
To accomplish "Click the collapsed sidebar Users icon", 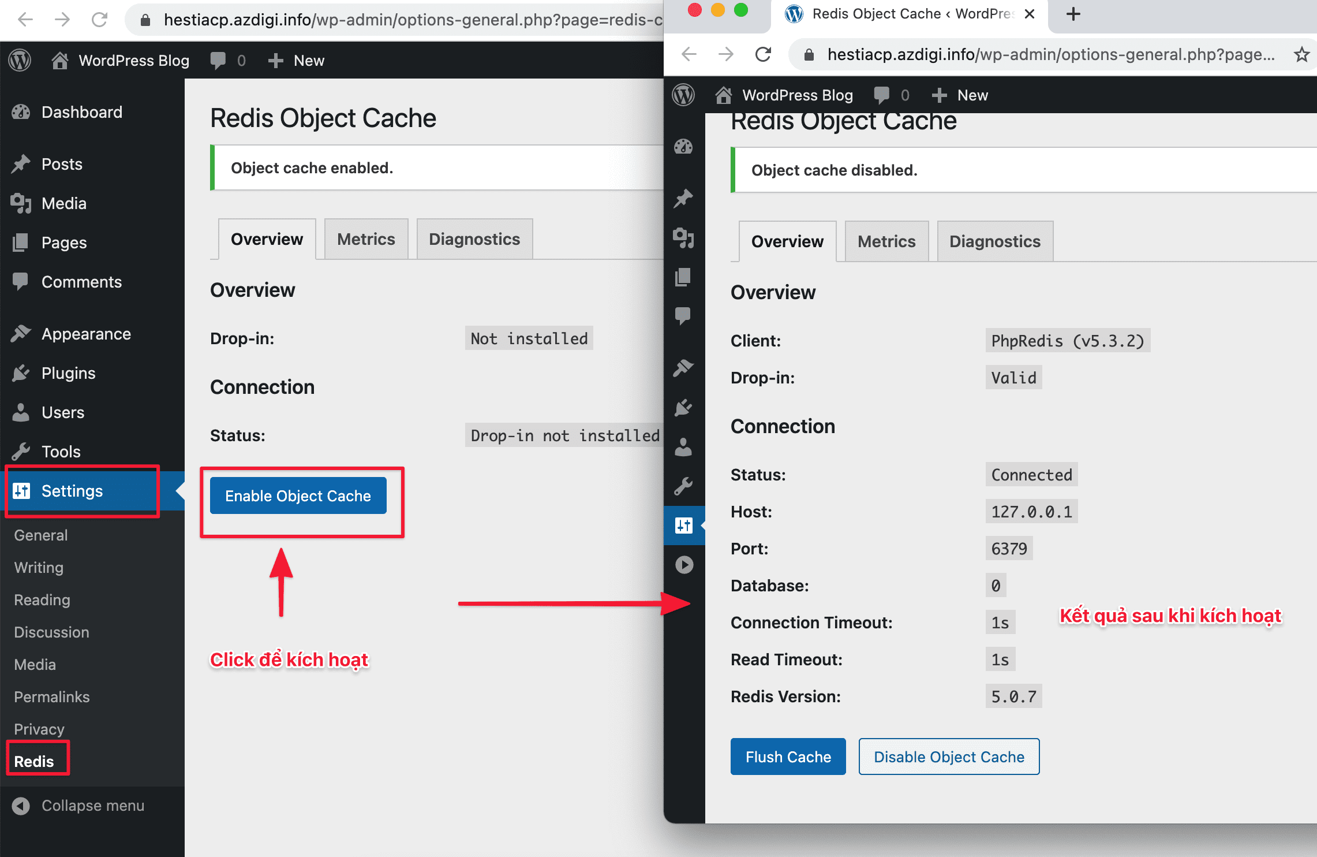I will click(x=683, y=447).
